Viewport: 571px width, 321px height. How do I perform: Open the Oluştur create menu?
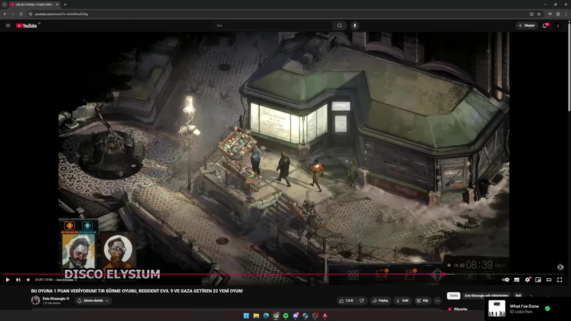coord(526,25)
